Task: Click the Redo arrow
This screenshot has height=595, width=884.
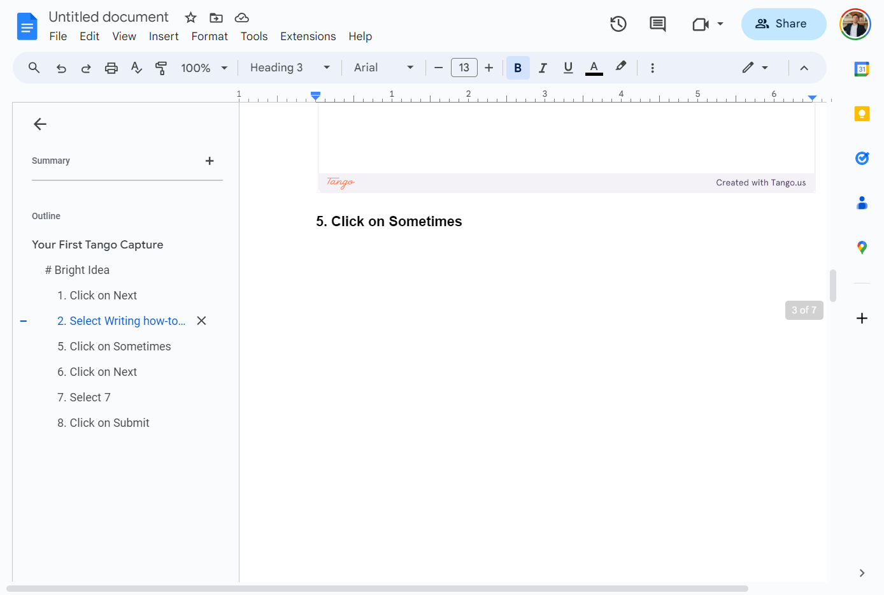Action: 86,68
